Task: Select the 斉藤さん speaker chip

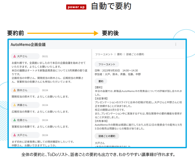Action: [25, 105]
